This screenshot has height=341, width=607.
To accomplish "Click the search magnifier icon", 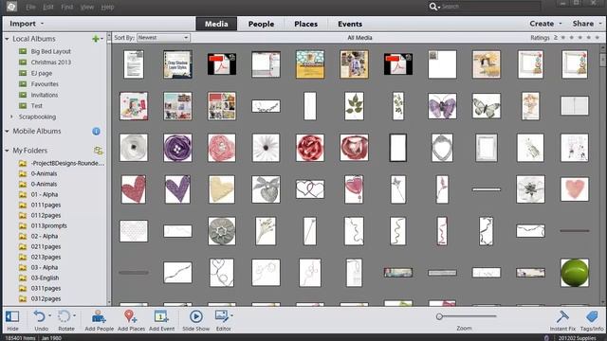I will click(x=433, y=7).
